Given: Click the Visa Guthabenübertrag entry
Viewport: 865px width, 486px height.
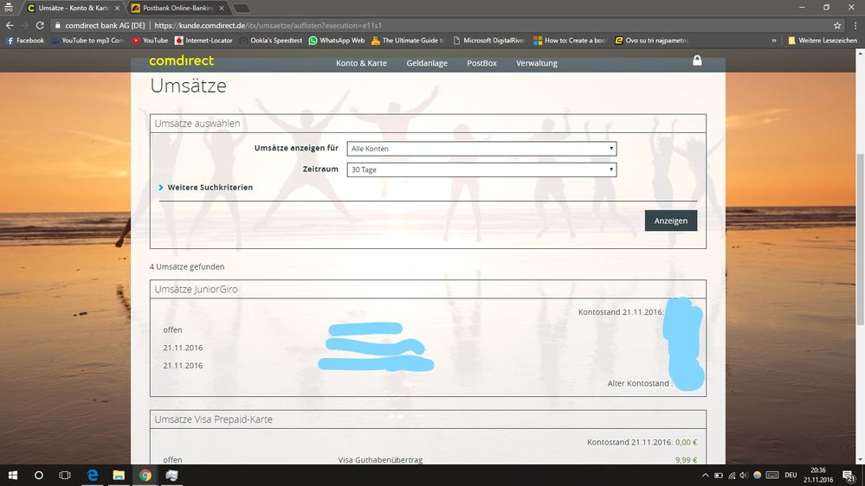Looking at the screenshot, I should coord(380,459).
